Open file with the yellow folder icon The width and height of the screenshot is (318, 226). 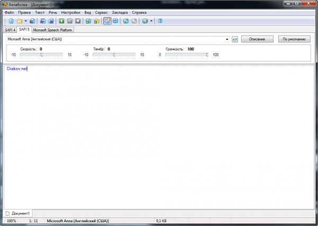(x=20, y=21)
